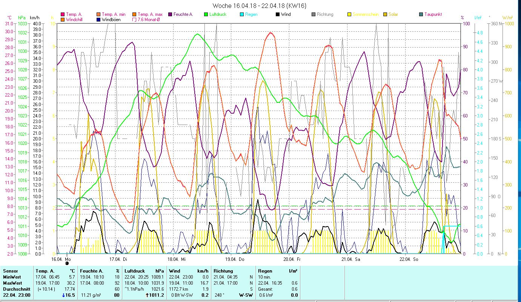Click the 'Richtung' column header in the table
Image resolution: width=521 pixels, height=302 pixels.
[x=223, y=271]
